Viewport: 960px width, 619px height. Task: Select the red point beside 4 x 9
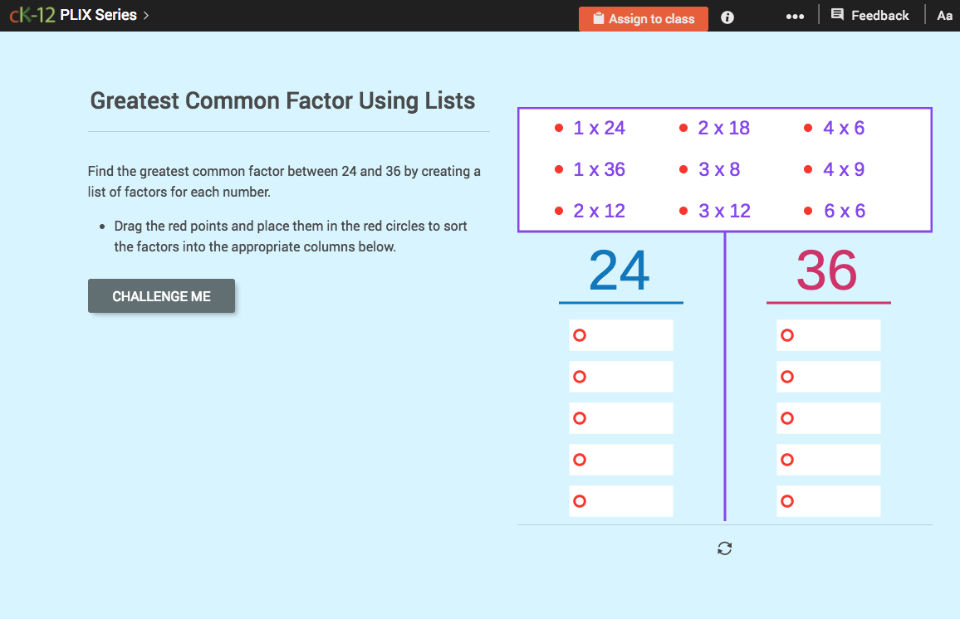point(807,169)
